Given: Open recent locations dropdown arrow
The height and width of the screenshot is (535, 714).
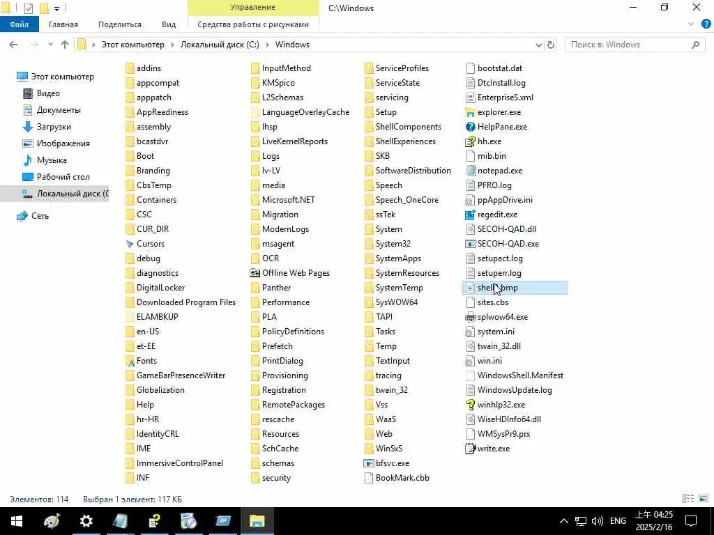Looking at the screenshot, I should [x=50, y=45].
